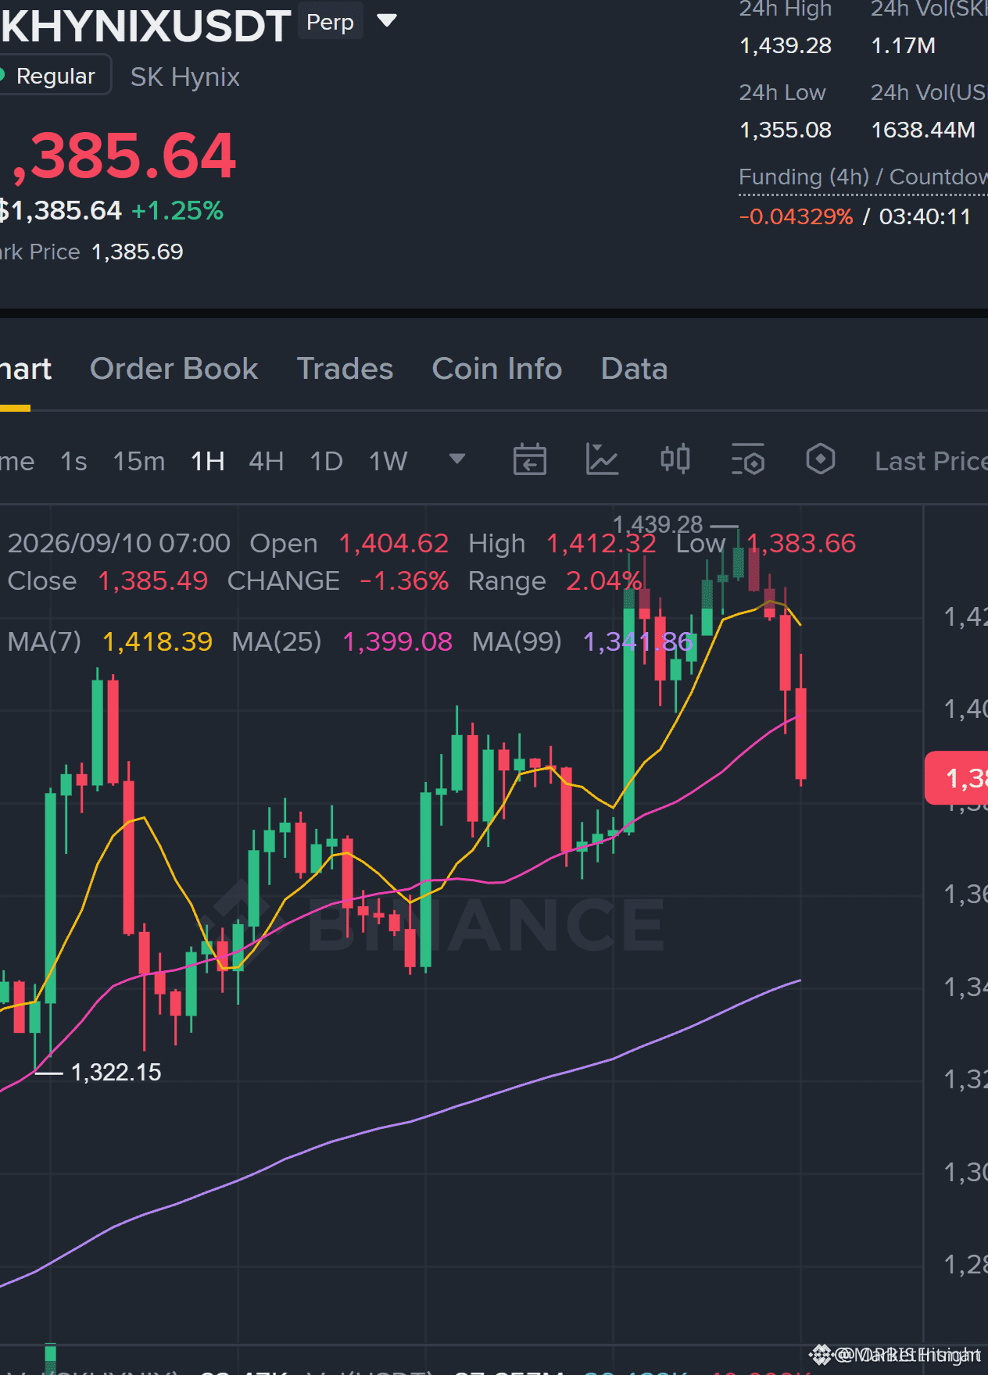This screenshot has width=988, height=1375.
Task: Open the Coin Info tab
Action: point(497,369)
